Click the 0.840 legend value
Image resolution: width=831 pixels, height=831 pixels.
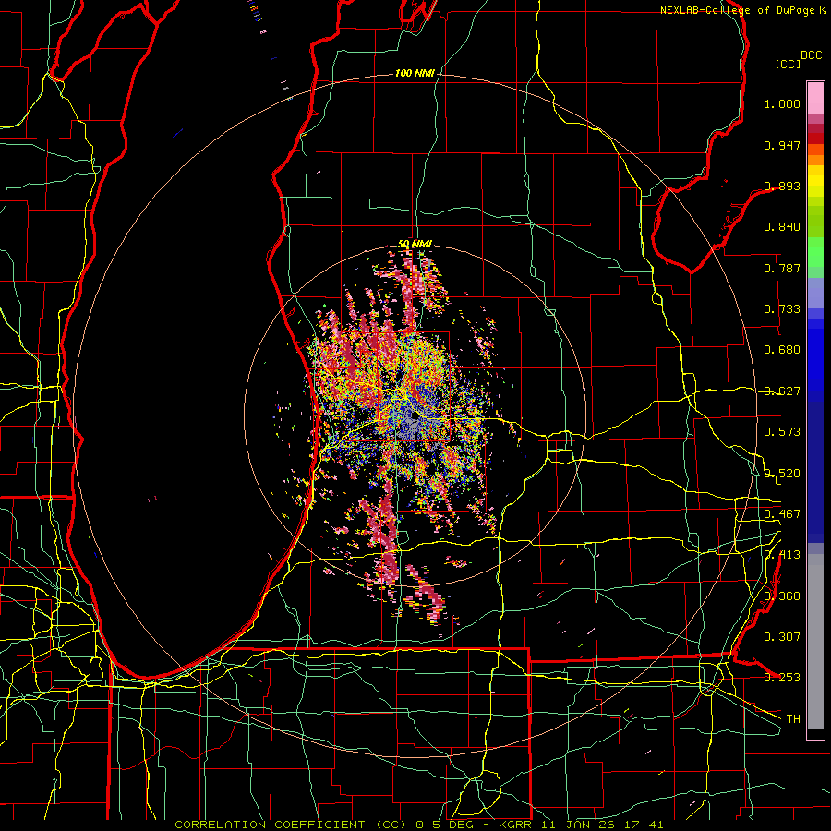[782, 227]
